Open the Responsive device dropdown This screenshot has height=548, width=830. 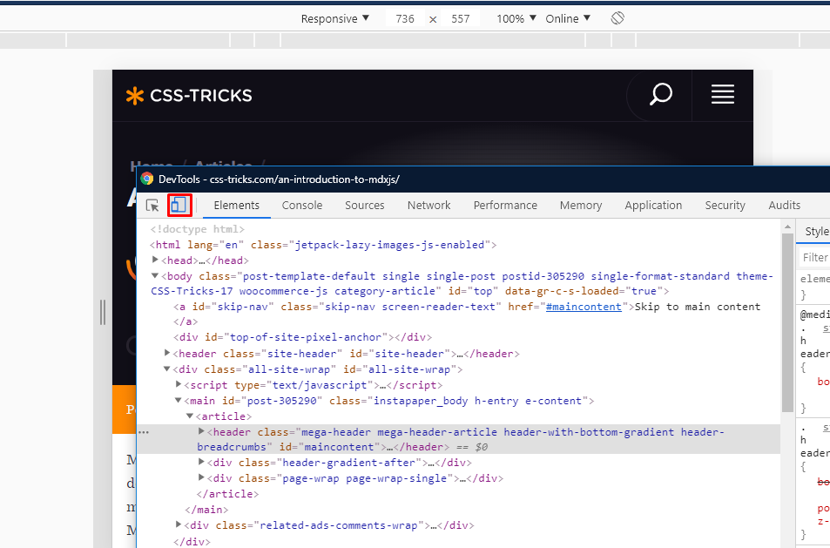pos(334,19)
